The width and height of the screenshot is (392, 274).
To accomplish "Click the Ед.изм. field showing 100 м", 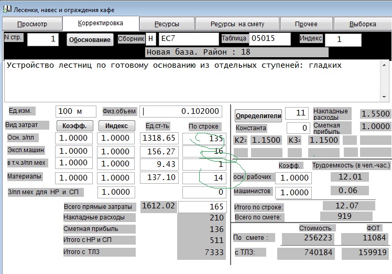I will coord(75,111).
